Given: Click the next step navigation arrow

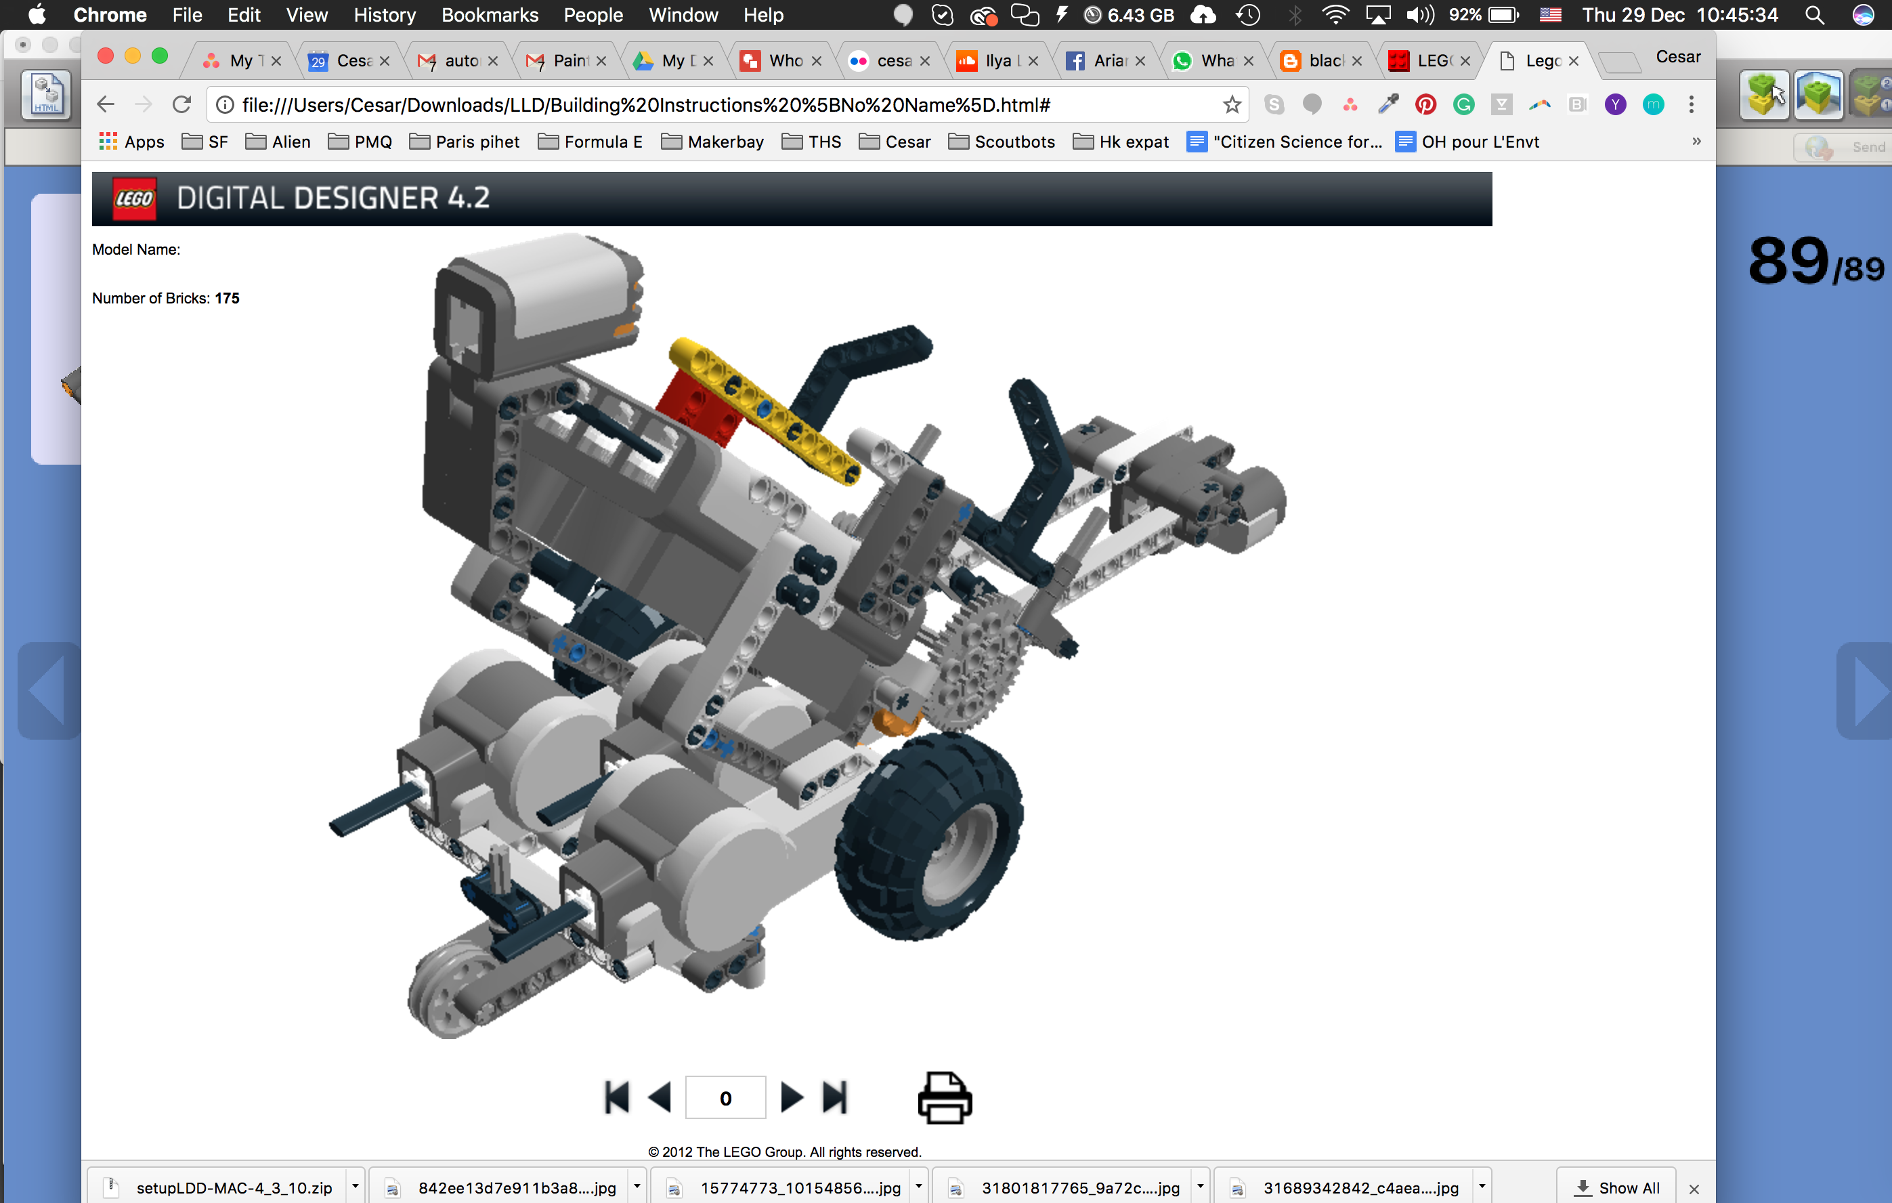Looking at the screenshot, I should pos(790,1098).
